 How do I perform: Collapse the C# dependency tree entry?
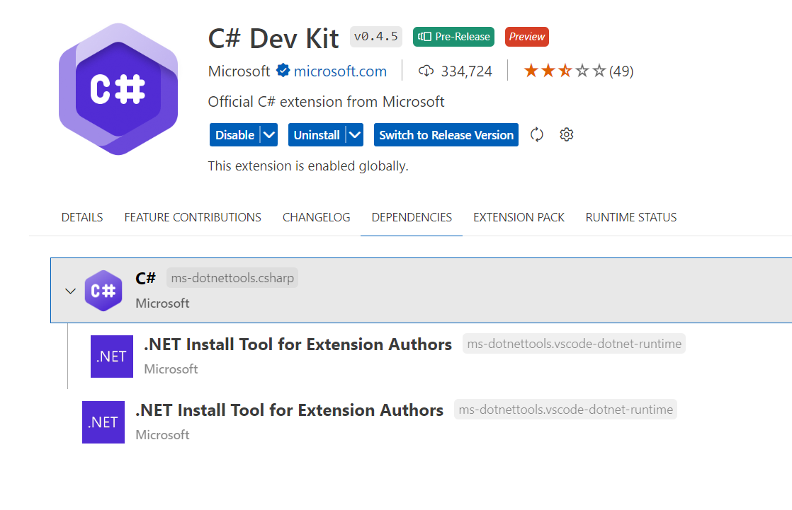[x=69, y=291]
